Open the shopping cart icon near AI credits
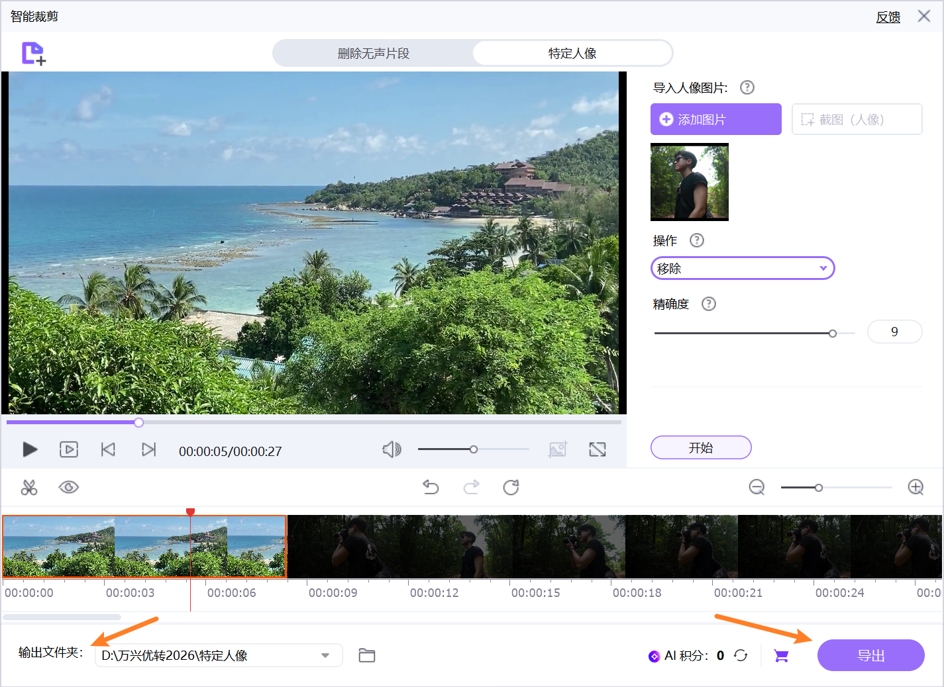The image size is (944, 687). 780,655
